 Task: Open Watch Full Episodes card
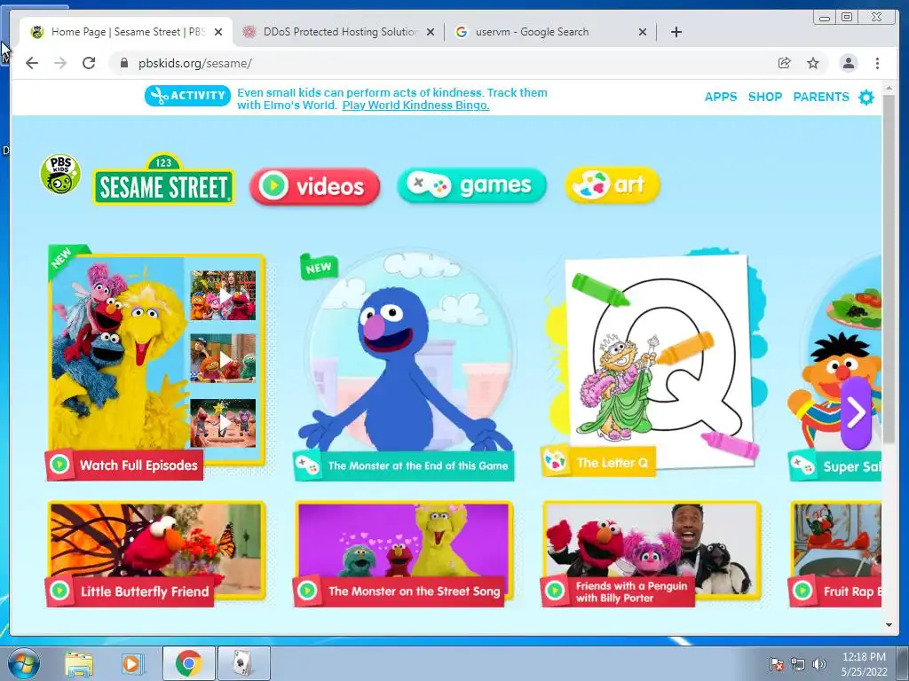click(156, 363)
